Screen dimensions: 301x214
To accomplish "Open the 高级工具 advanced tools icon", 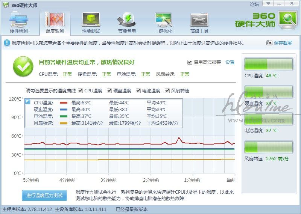I will (x=199, y=23).
